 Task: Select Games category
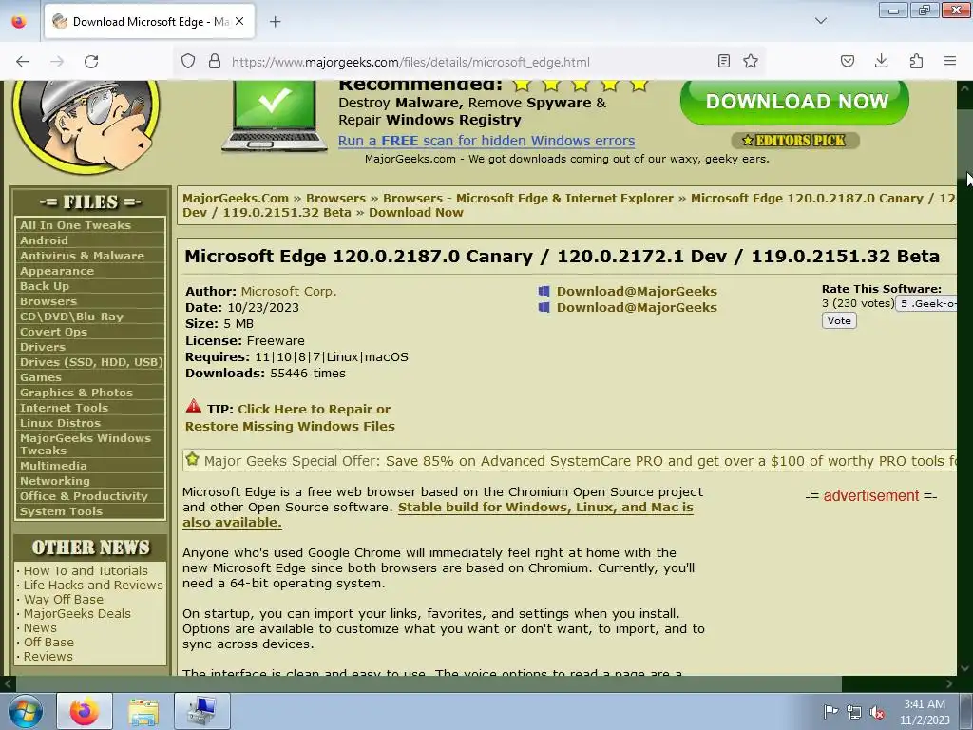(40, 377)
